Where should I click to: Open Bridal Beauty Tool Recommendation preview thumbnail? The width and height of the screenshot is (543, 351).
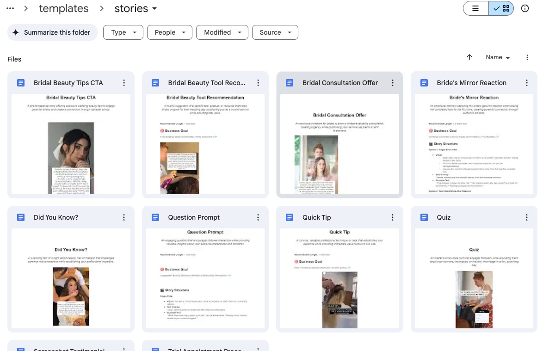point(205,144)
